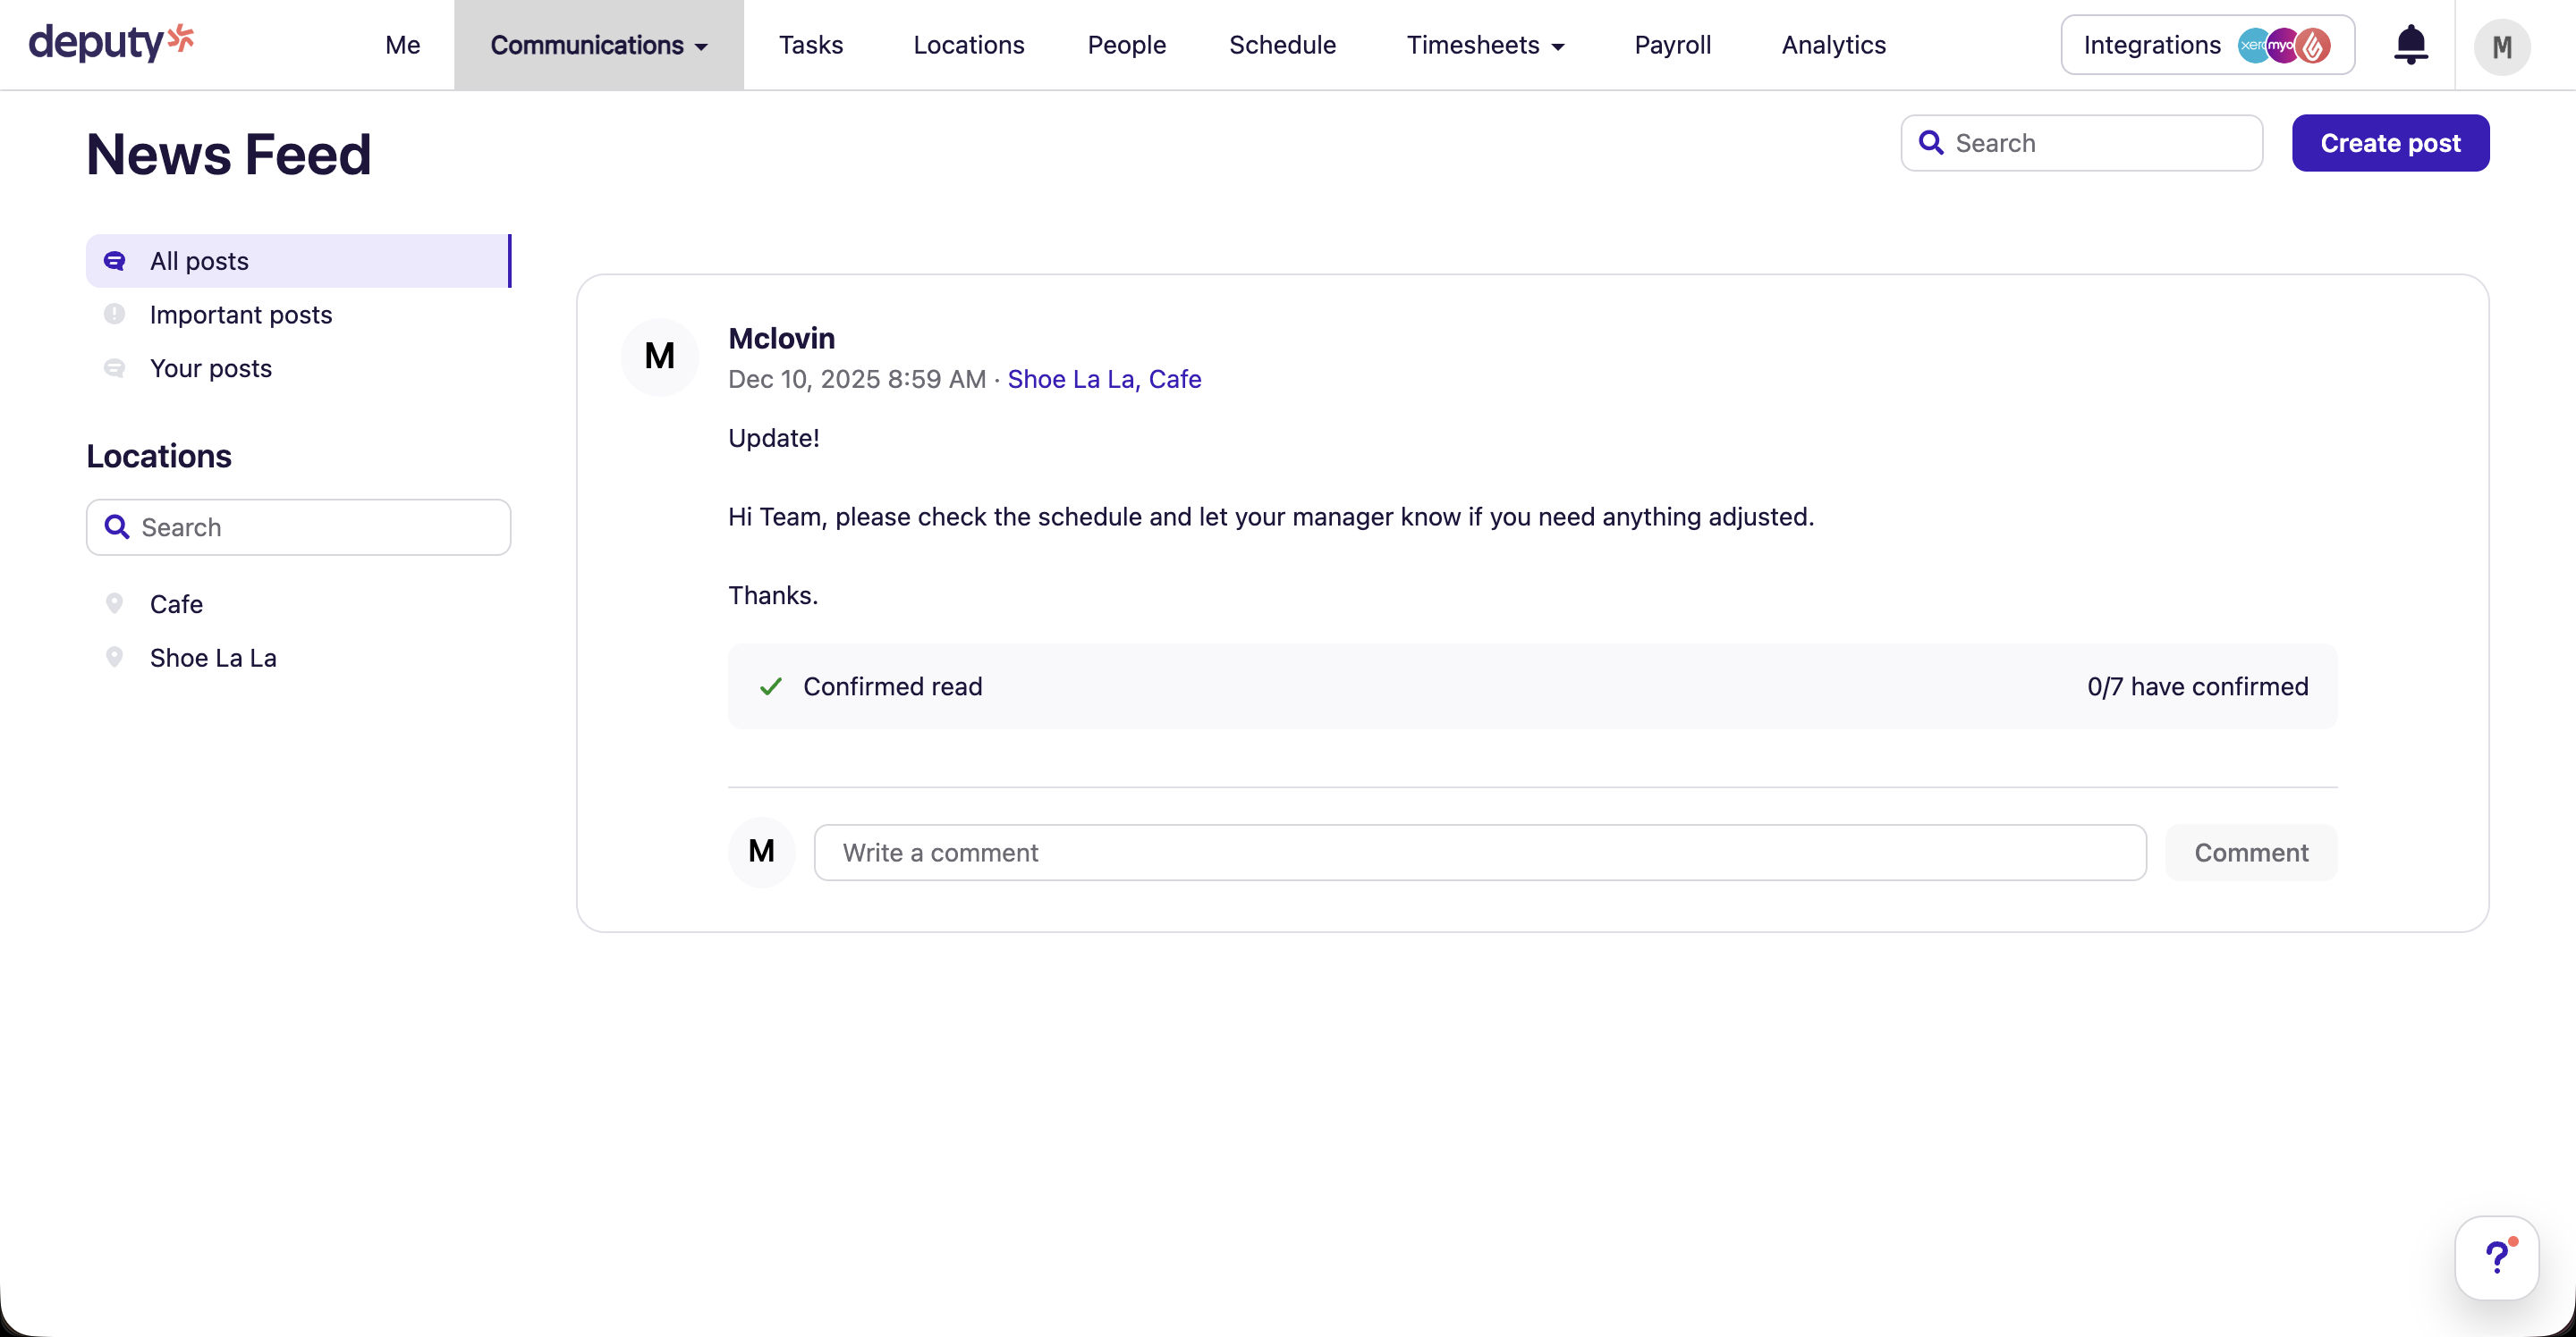
Task: Expand the Communications dropdown
Action: click(x=598, y=44)
